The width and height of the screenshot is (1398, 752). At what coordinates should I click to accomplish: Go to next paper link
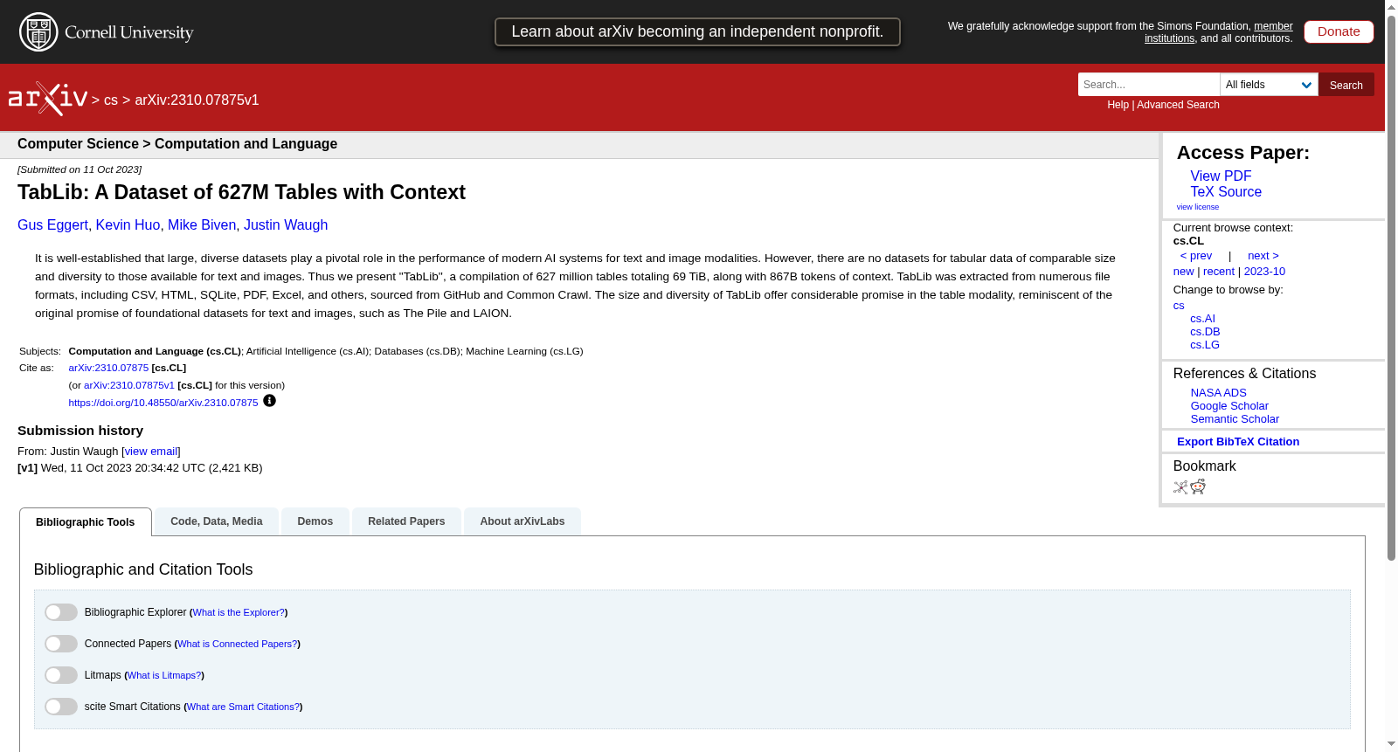pos(1263,256)
